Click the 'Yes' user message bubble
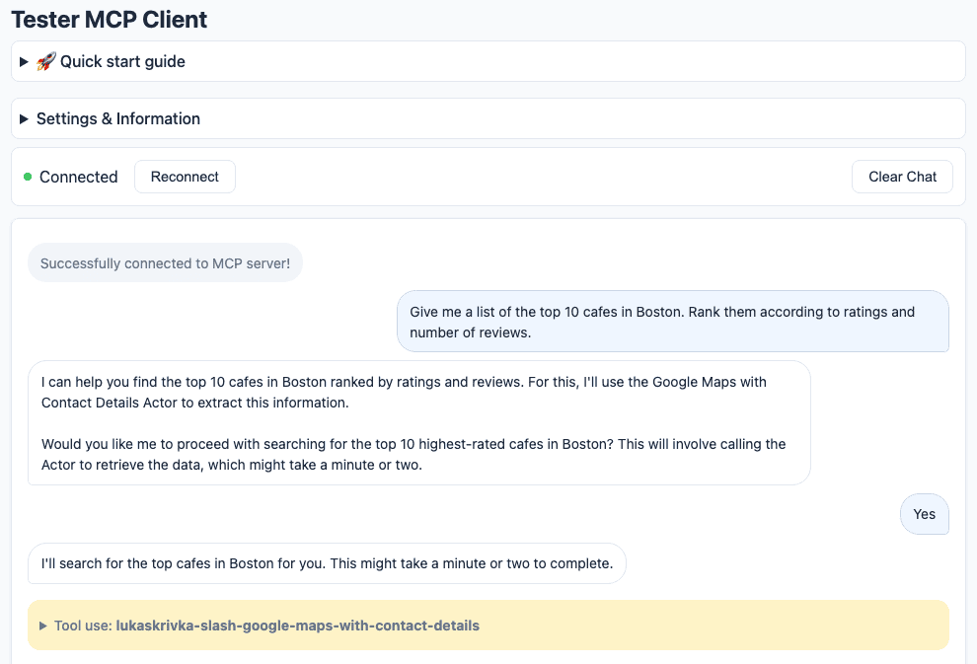 point(924,514)
